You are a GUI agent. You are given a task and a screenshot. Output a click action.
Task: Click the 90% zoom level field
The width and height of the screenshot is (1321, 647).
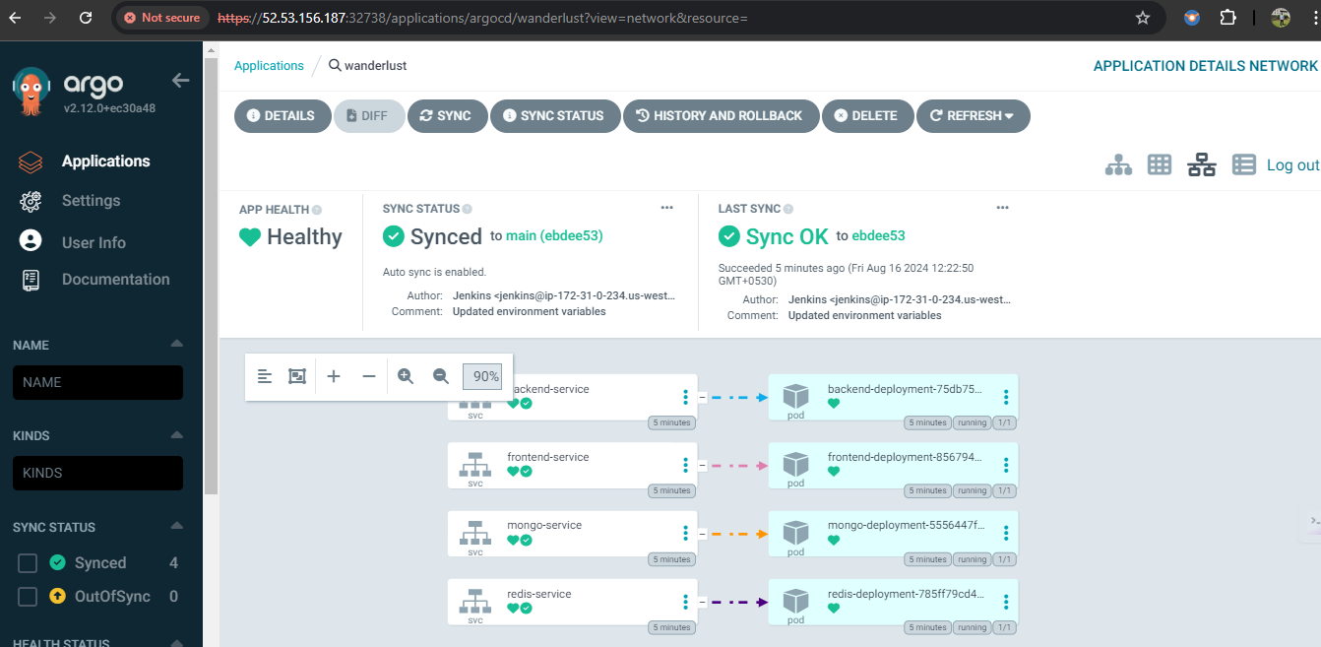pyautogui.click(x=483, y=376)
